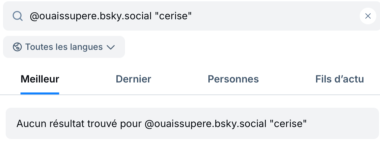Clear the search query with the X button

pyautogui.click(x=368, y=16)
